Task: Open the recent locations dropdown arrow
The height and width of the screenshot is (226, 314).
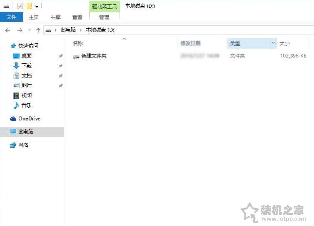Action: coord(30,30)
